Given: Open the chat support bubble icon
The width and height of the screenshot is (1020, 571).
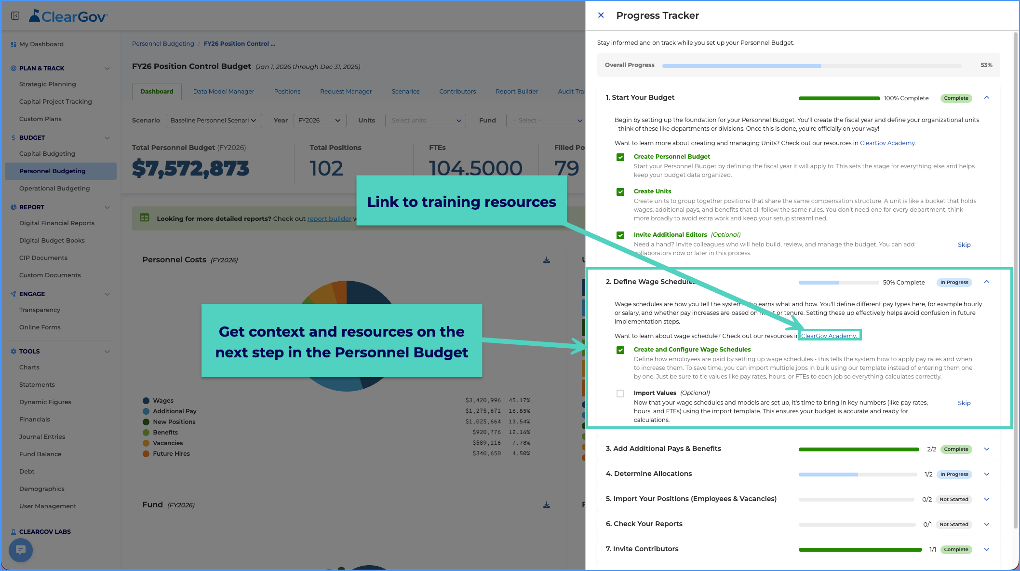Looking at the screenshot, I should [x=21, y=550].
